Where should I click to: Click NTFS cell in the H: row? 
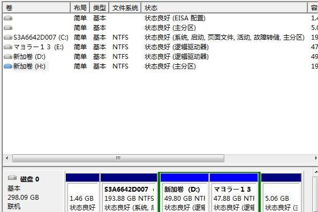point(120,66)
